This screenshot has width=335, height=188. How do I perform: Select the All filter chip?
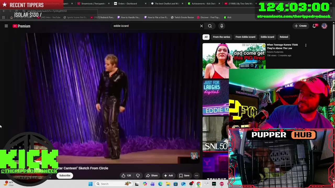click(x=206, y=37)
